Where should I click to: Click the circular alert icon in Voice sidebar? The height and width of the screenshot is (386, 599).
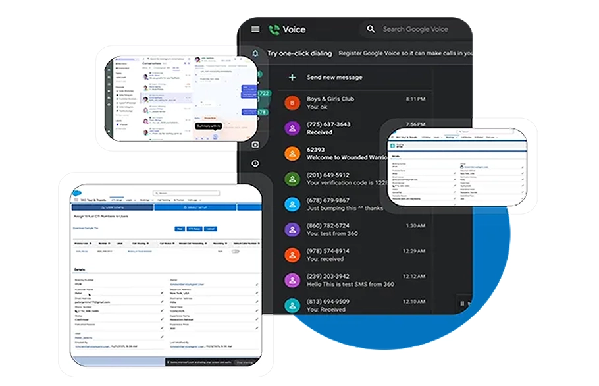pyautogui.click(x=255, y=163)
